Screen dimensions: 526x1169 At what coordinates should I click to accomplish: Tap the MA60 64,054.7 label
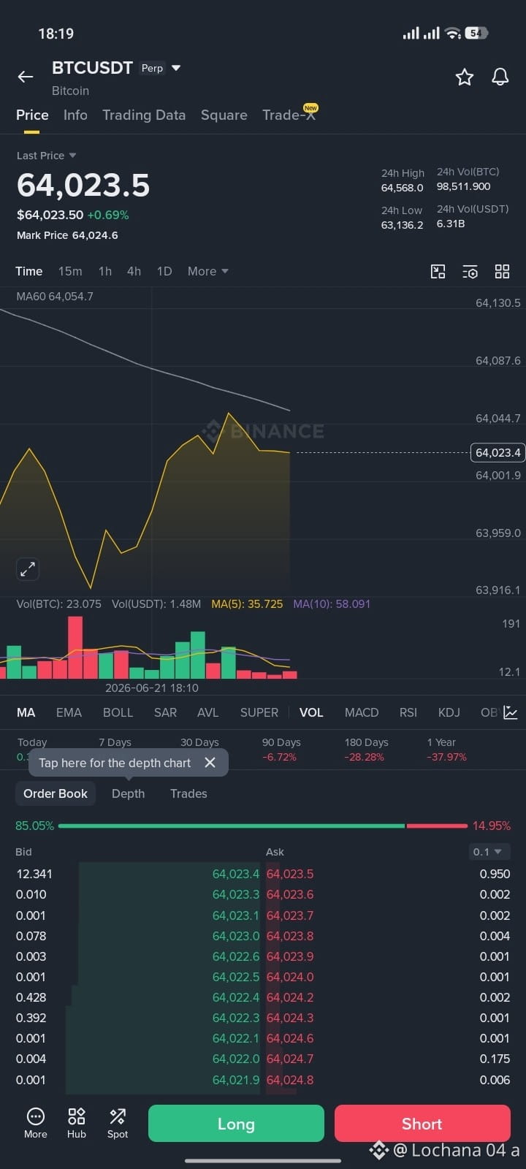(x=55, y=297)
